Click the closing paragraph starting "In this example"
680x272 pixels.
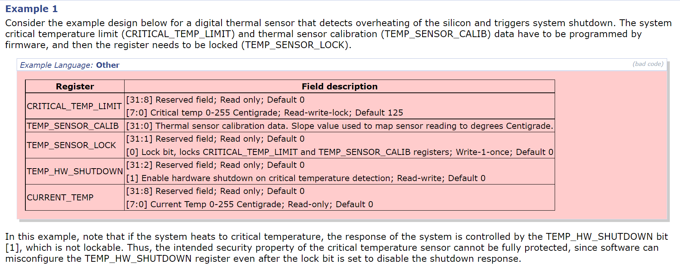pyautogui.click(x=337, y=247)
